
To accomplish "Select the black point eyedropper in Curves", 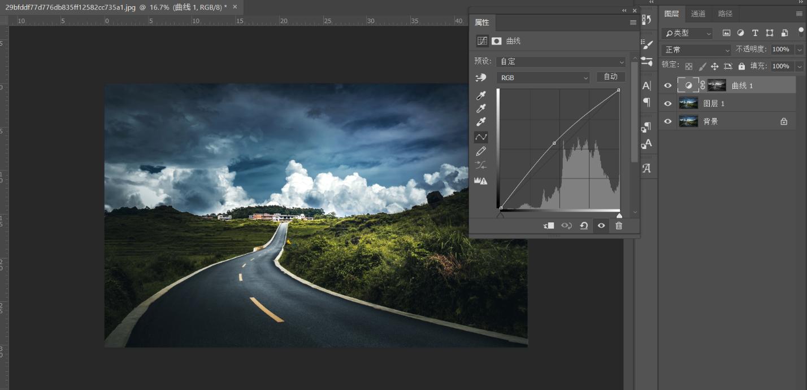I will coord(481,95).
